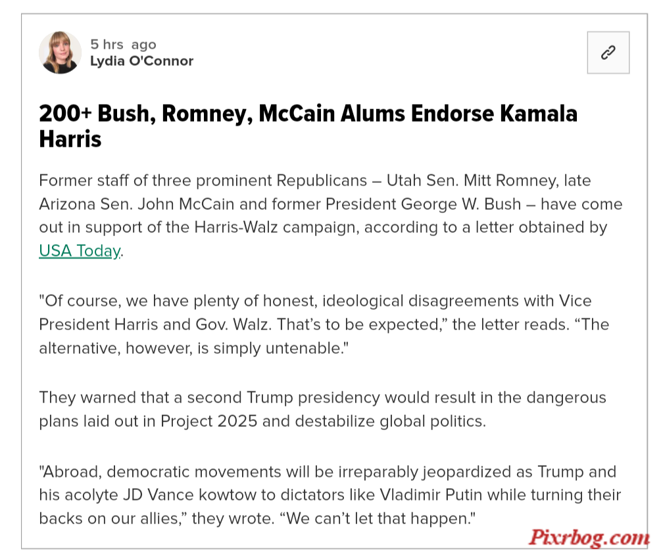Click the quote starting 'Abroad, democratic movements'
Viewport: 663px width, 559px height.
(x=330, y=495)
